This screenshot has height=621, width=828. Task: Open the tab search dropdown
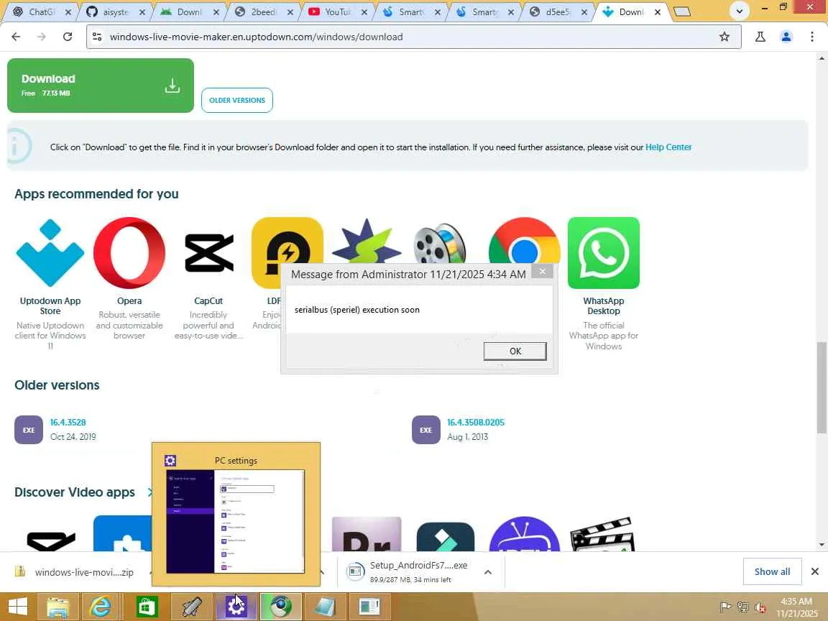tap(740, 11)
